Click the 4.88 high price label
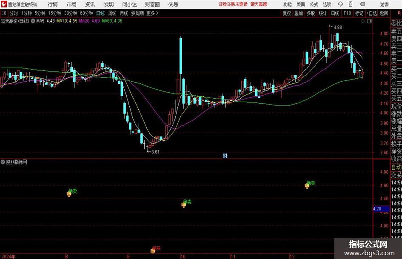Screen dimensions: 402x259 pos(338,27)
